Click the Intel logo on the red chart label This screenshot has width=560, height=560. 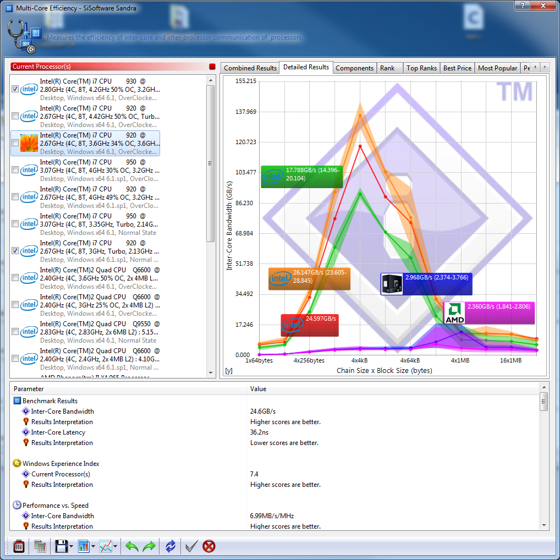tap(292, 325)
